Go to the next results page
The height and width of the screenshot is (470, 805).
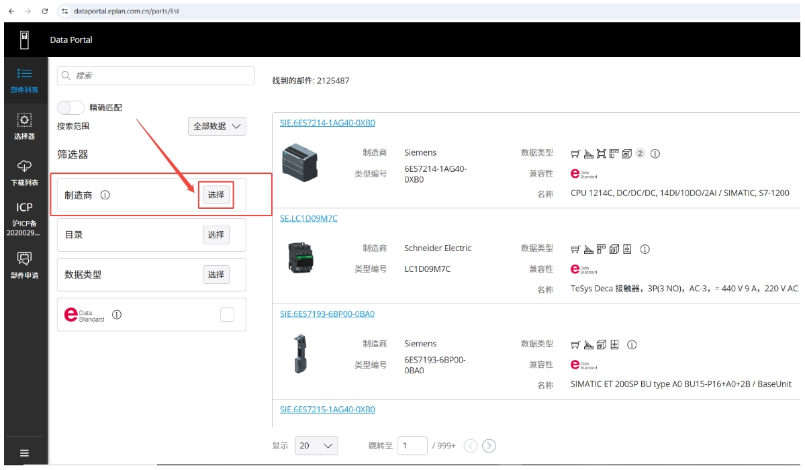point(489,446)
